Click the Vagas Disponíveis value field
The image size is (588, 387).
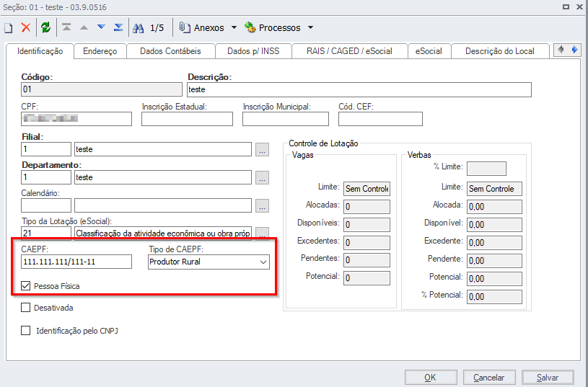click(x=367, y=225)
